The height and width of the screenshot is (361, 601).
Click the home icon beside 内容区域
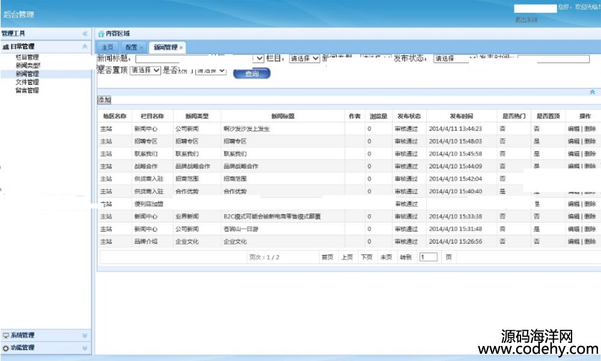click(x=101, y=34)
